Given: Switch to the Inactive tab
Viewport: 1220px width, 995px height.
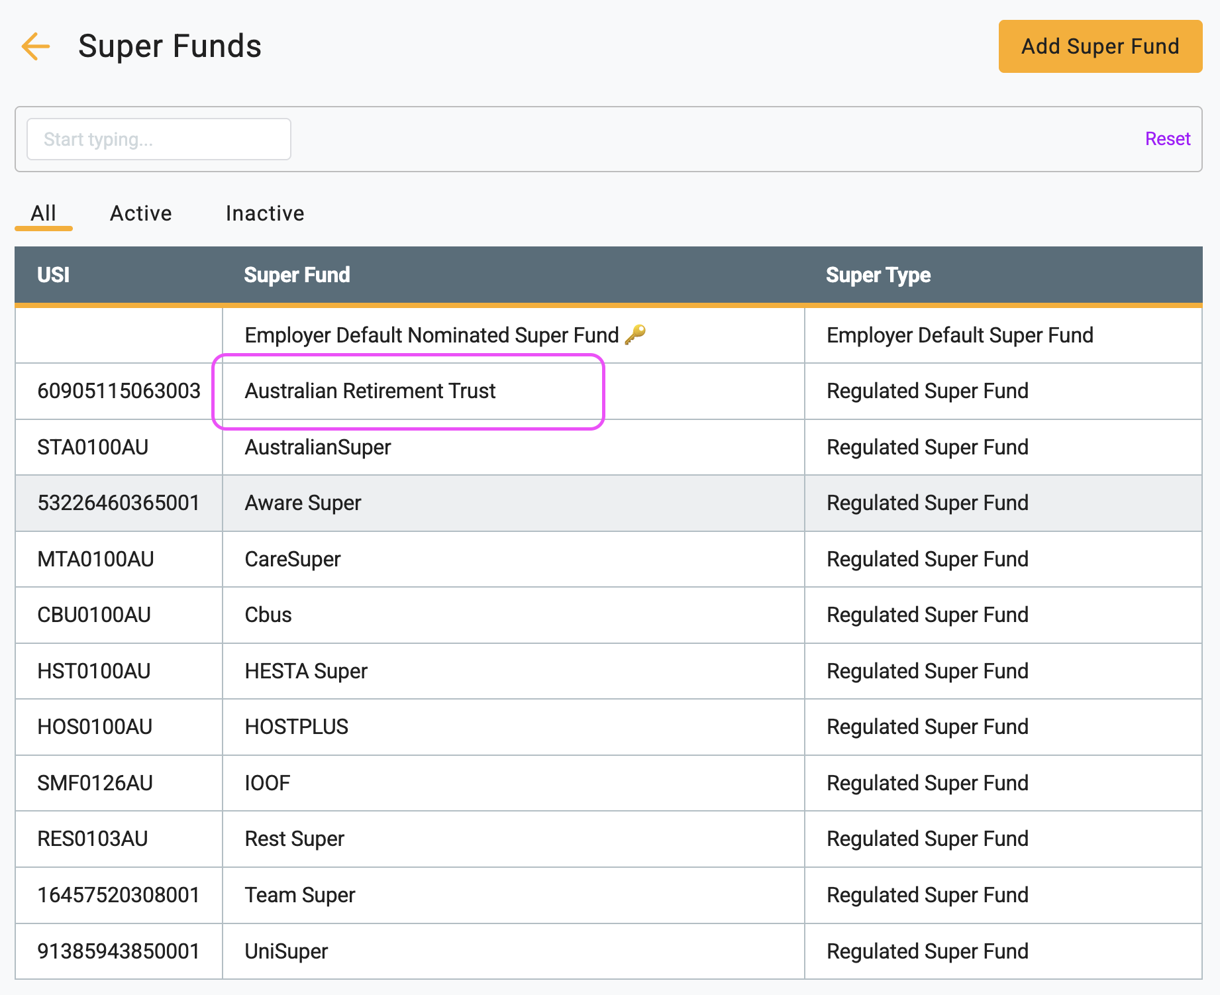Looking at the screenshot, I should click(265, 213).
